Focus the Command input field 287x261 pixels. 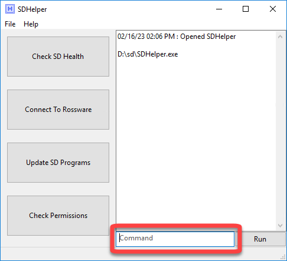(x=175, y=239)
